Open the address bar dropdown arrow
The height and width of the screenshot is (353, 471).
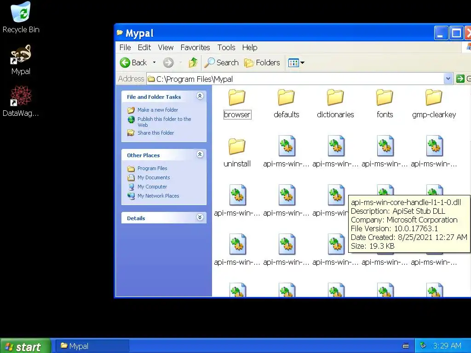[x=448, y=79]
